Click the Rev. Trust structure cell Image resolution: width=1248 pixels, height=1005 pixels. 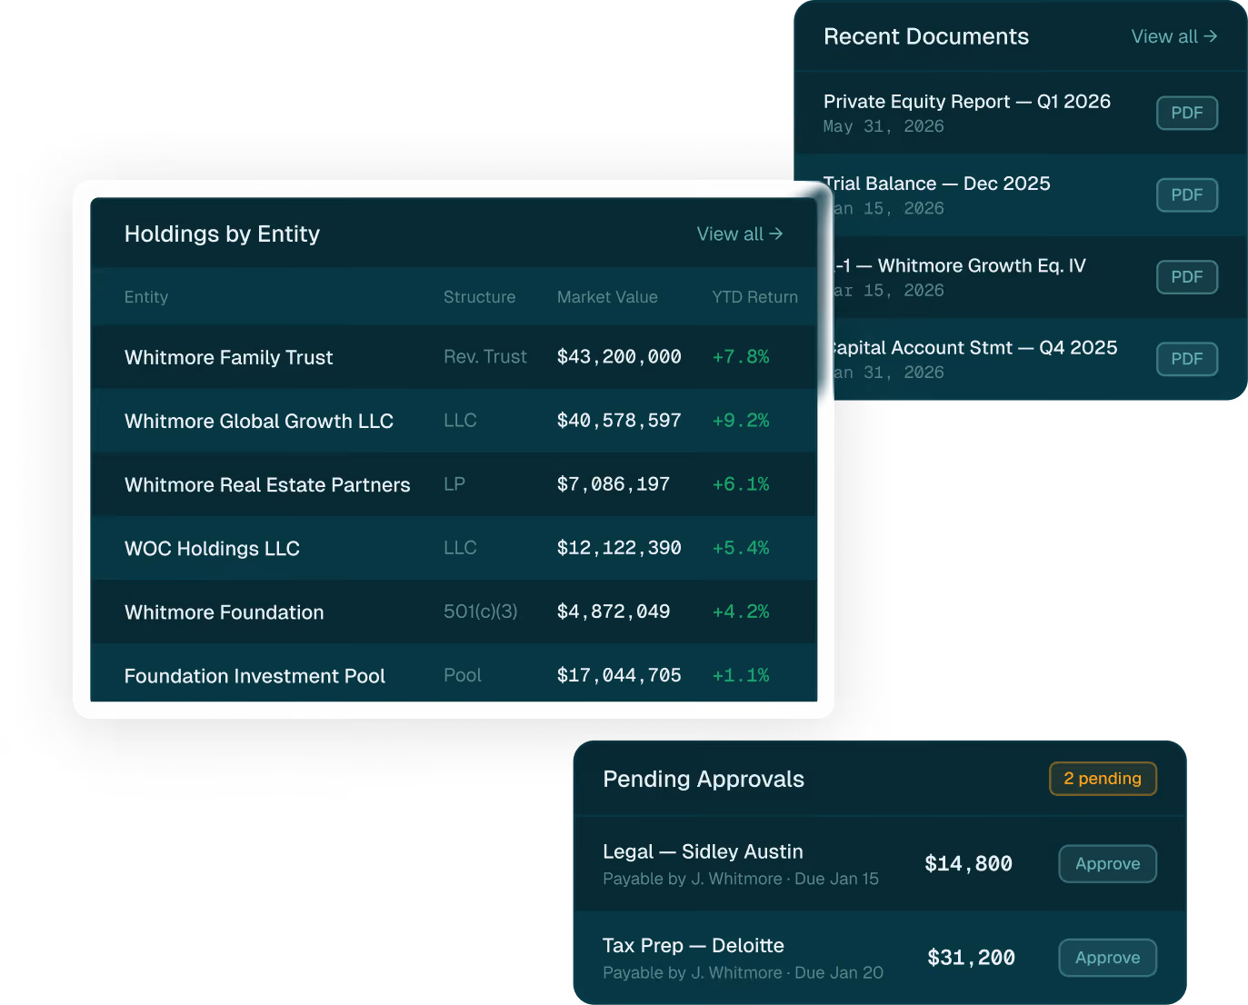(x=485, y=357)
